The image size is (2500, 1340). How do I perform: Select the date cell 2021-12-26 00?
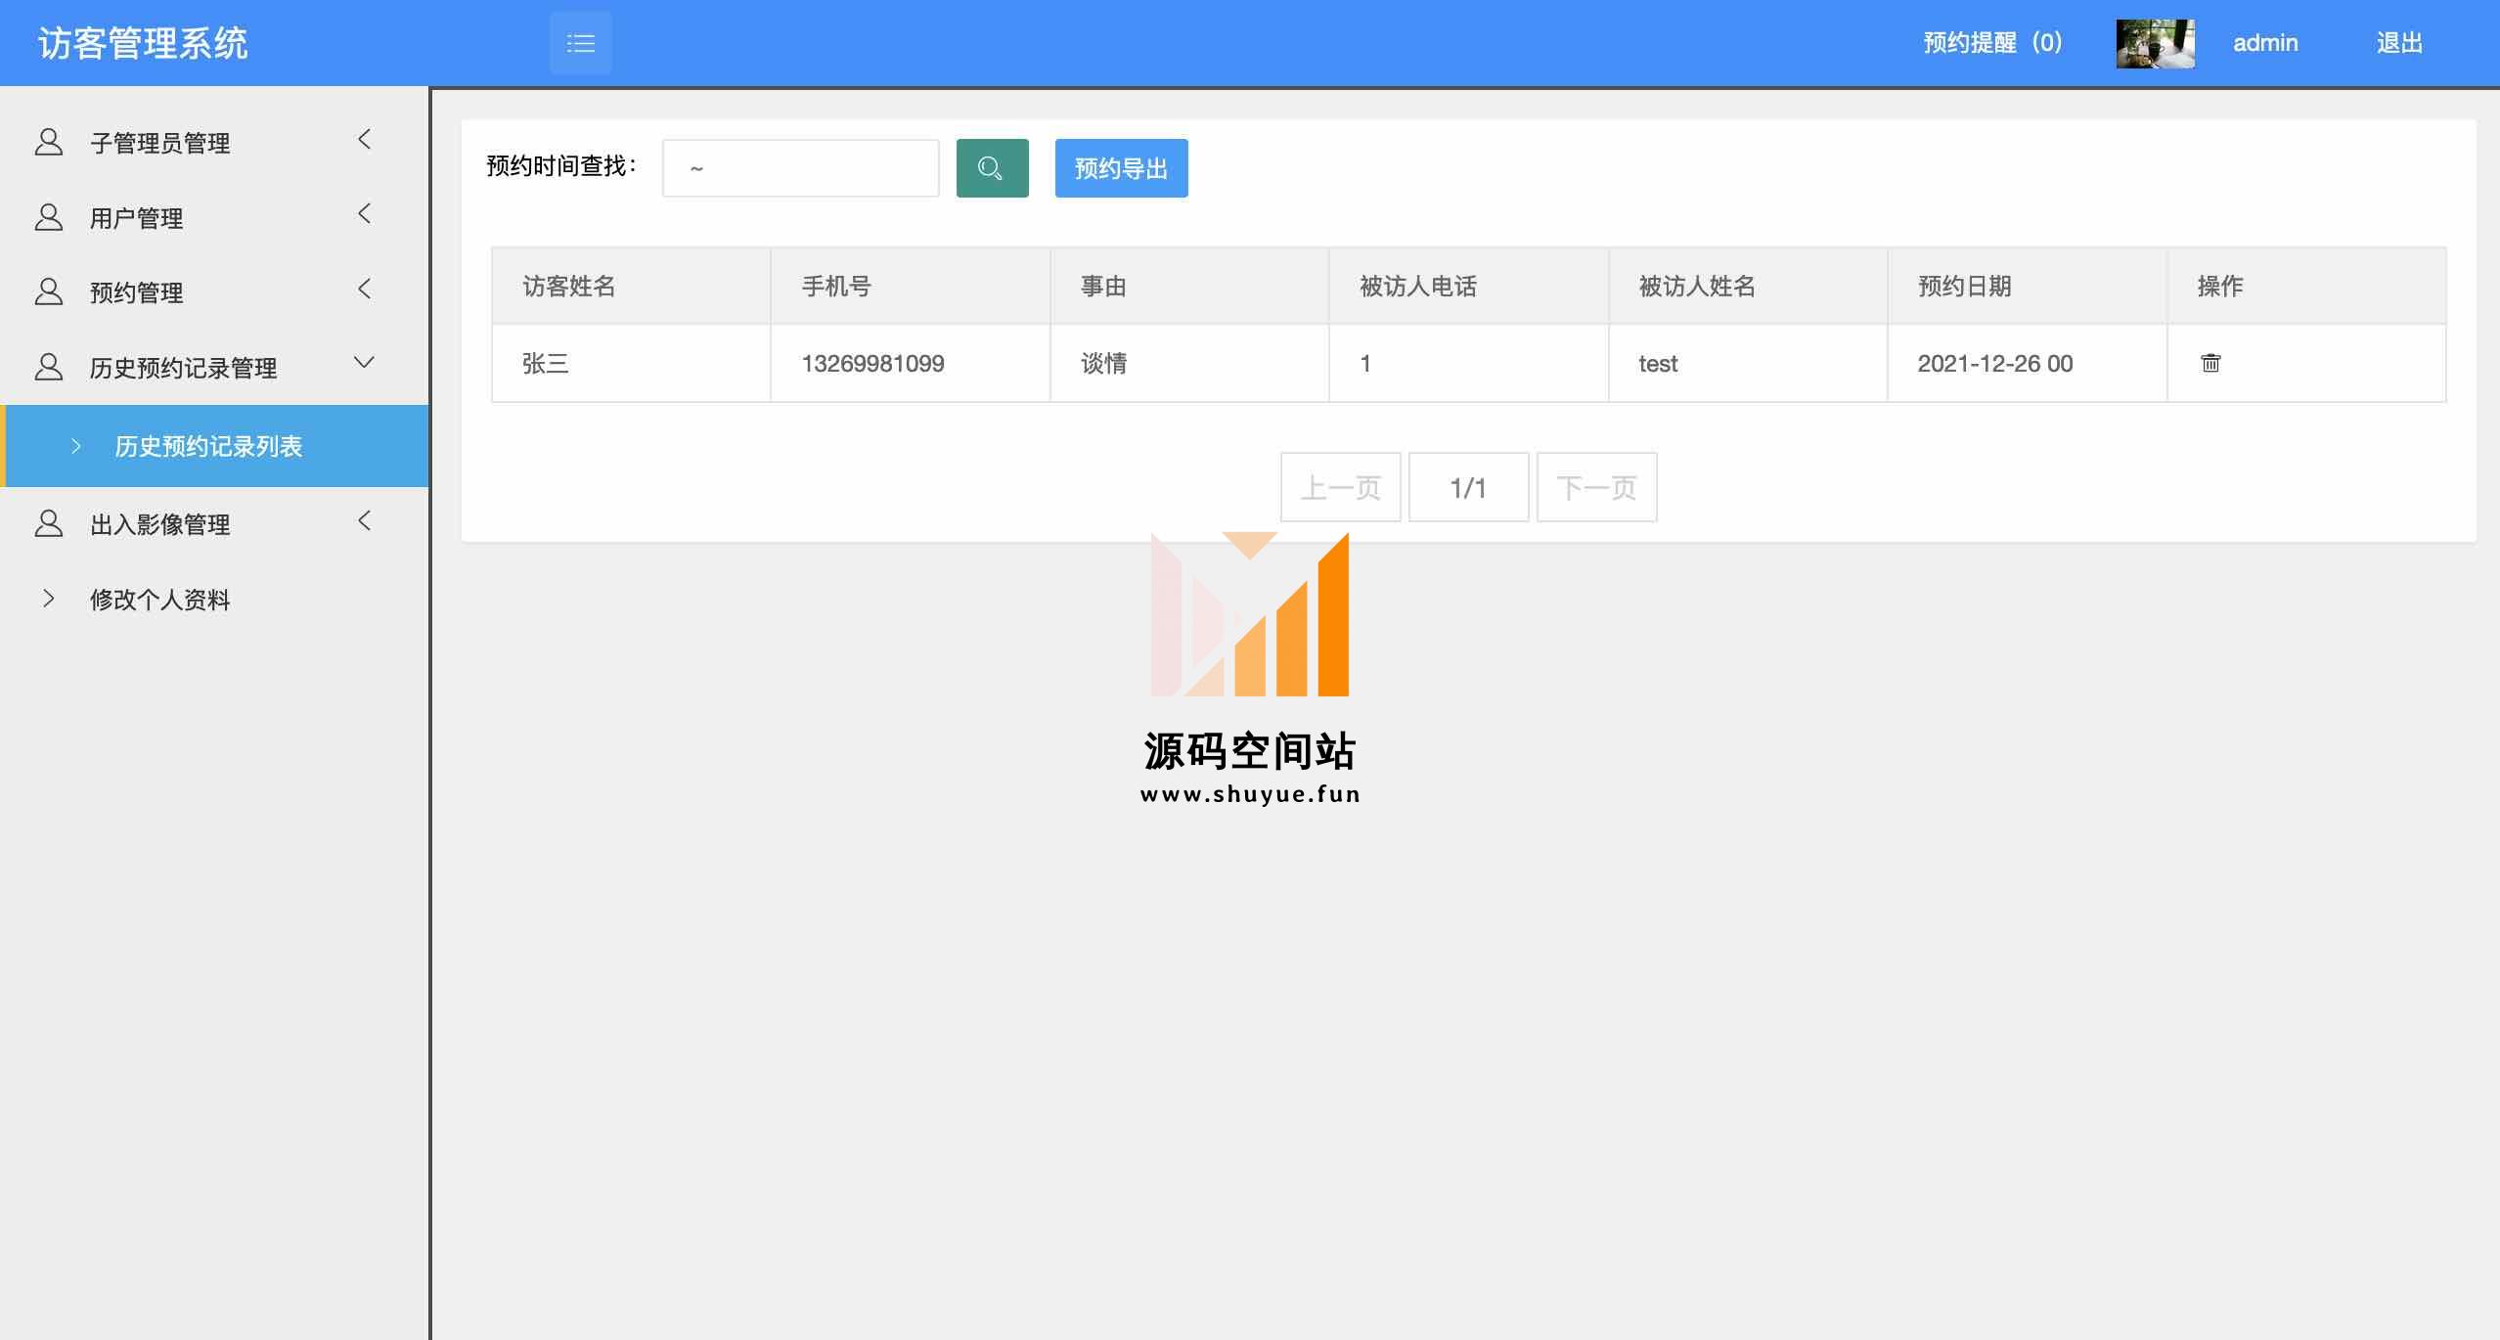pos(2027,363)
